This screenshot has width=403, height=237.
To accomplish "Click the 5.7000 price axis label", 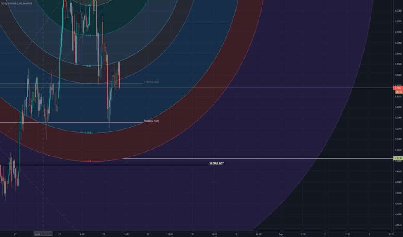I will [x=398, y=75].
